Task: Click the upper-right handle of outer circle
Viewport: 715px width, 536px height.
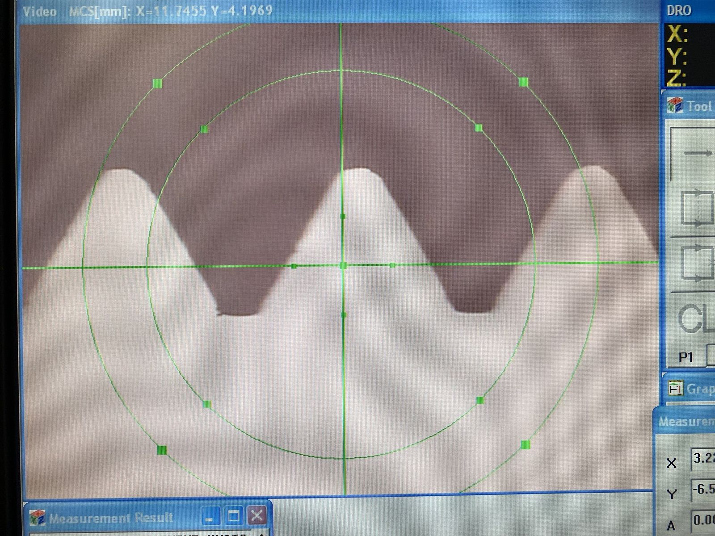Action: point(524,82)
